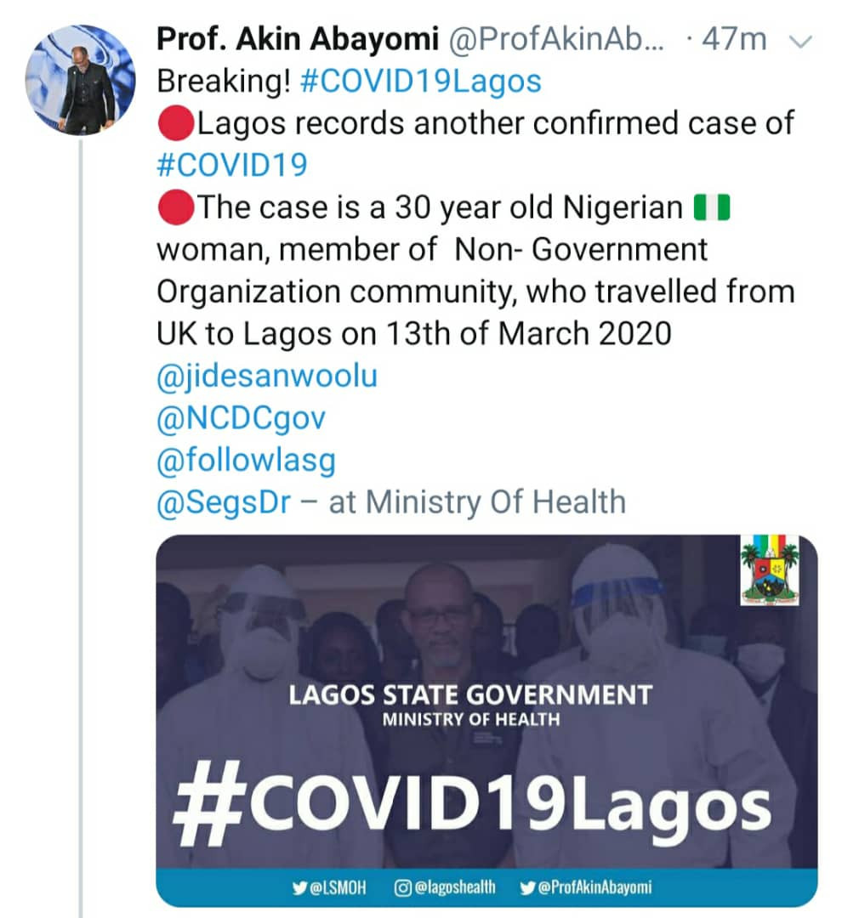The image size is (842, 918).
Task: Click the Instagram icon beside @lagoshealth
Action: (403, 888)
